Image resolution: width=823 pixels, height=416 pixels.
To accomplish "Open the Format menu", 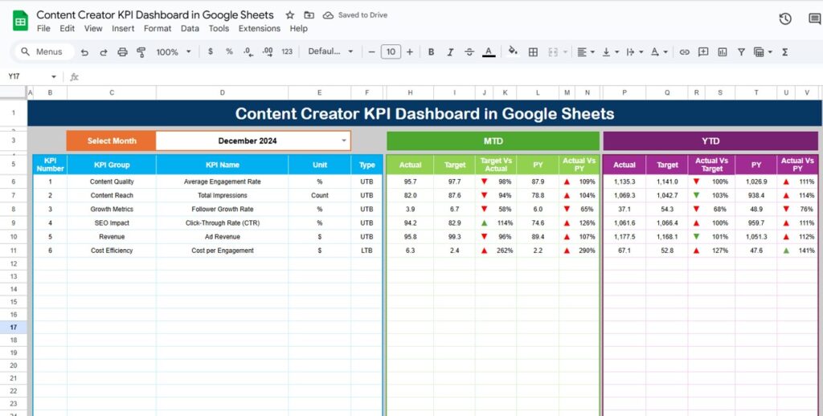I will pyautogui.click(x=158, y=28).
